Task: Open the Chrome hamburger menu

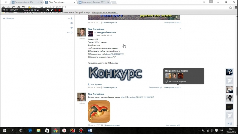Action: click(236, 7)
